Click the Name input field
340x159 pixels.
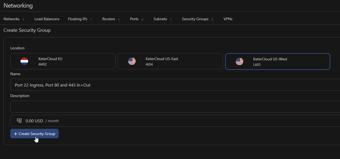pos(173,85)
